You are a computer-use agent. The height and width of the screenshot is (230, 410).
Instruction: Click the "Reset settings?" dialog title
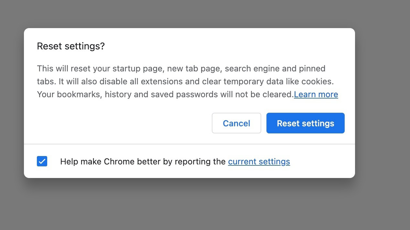coord(71,46)
